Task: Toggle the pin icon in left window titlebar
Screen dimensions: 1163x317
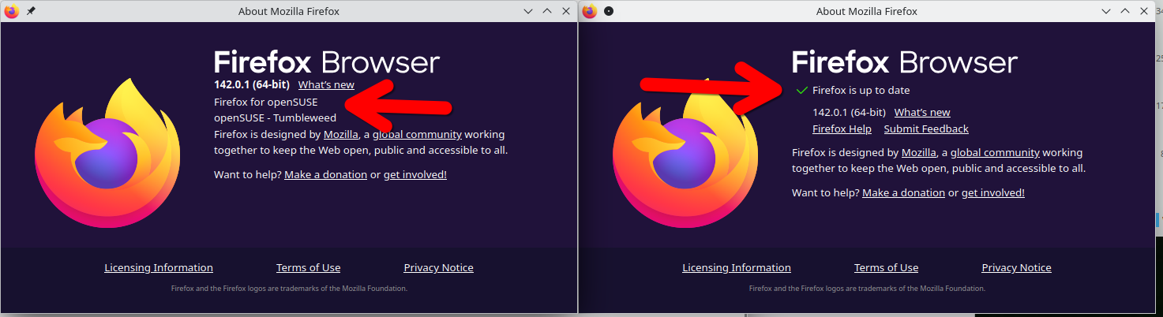Action: point(31,11)
